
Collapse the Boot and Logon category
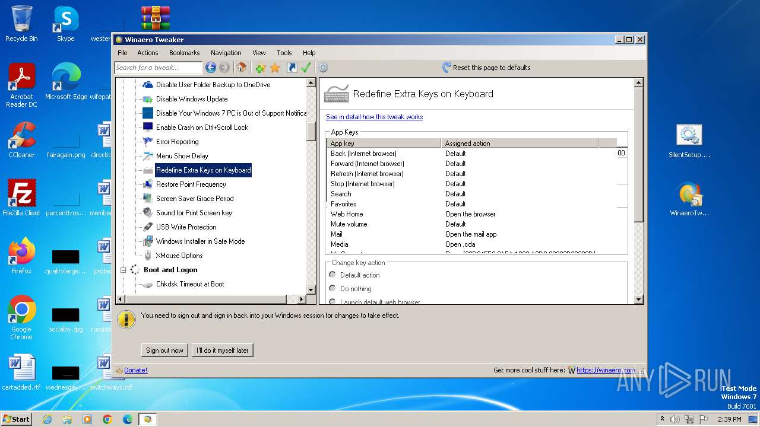[x=123, y=270]
